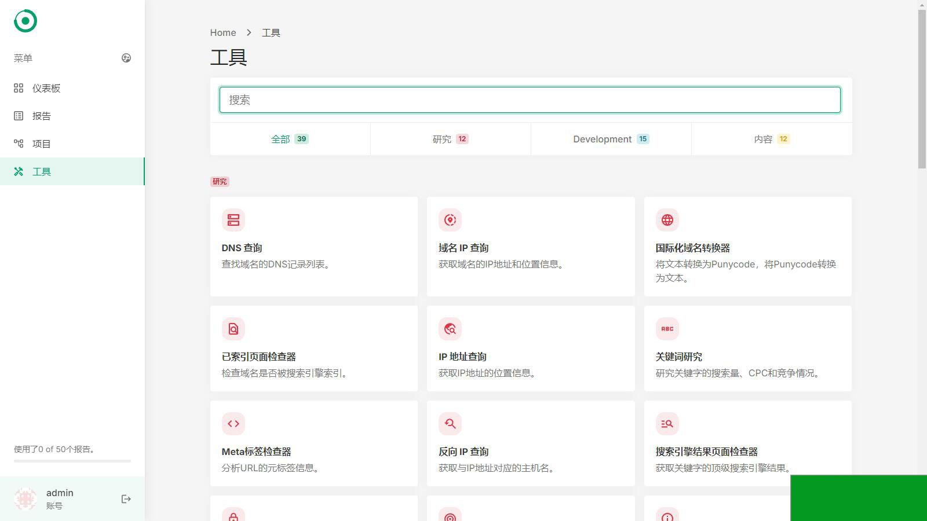Open 仪表板 in the sidebar menu
This screenshot has width=927, height=521.
pyautogui.click(x=72, y=88)
